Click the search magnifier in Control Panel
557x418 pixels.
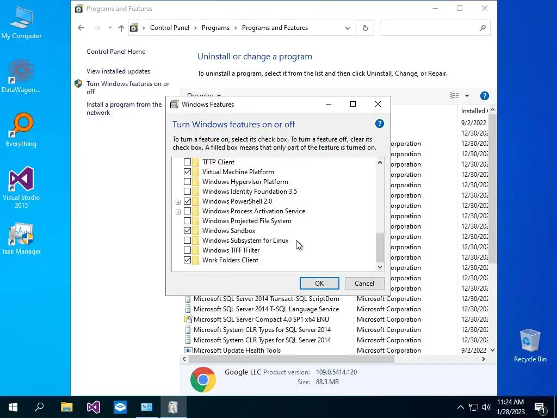pos(482,28)
